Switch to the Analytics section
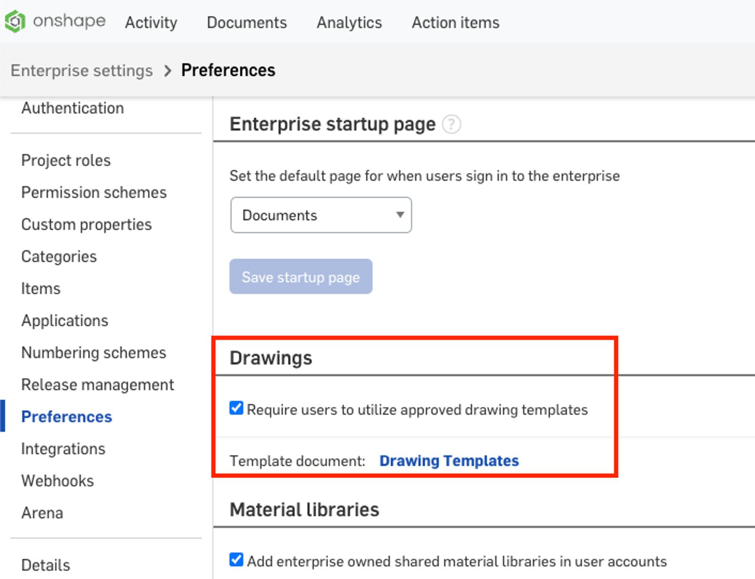Image resolution: width=755 pixels, height=579 pixels. (349, 22)
